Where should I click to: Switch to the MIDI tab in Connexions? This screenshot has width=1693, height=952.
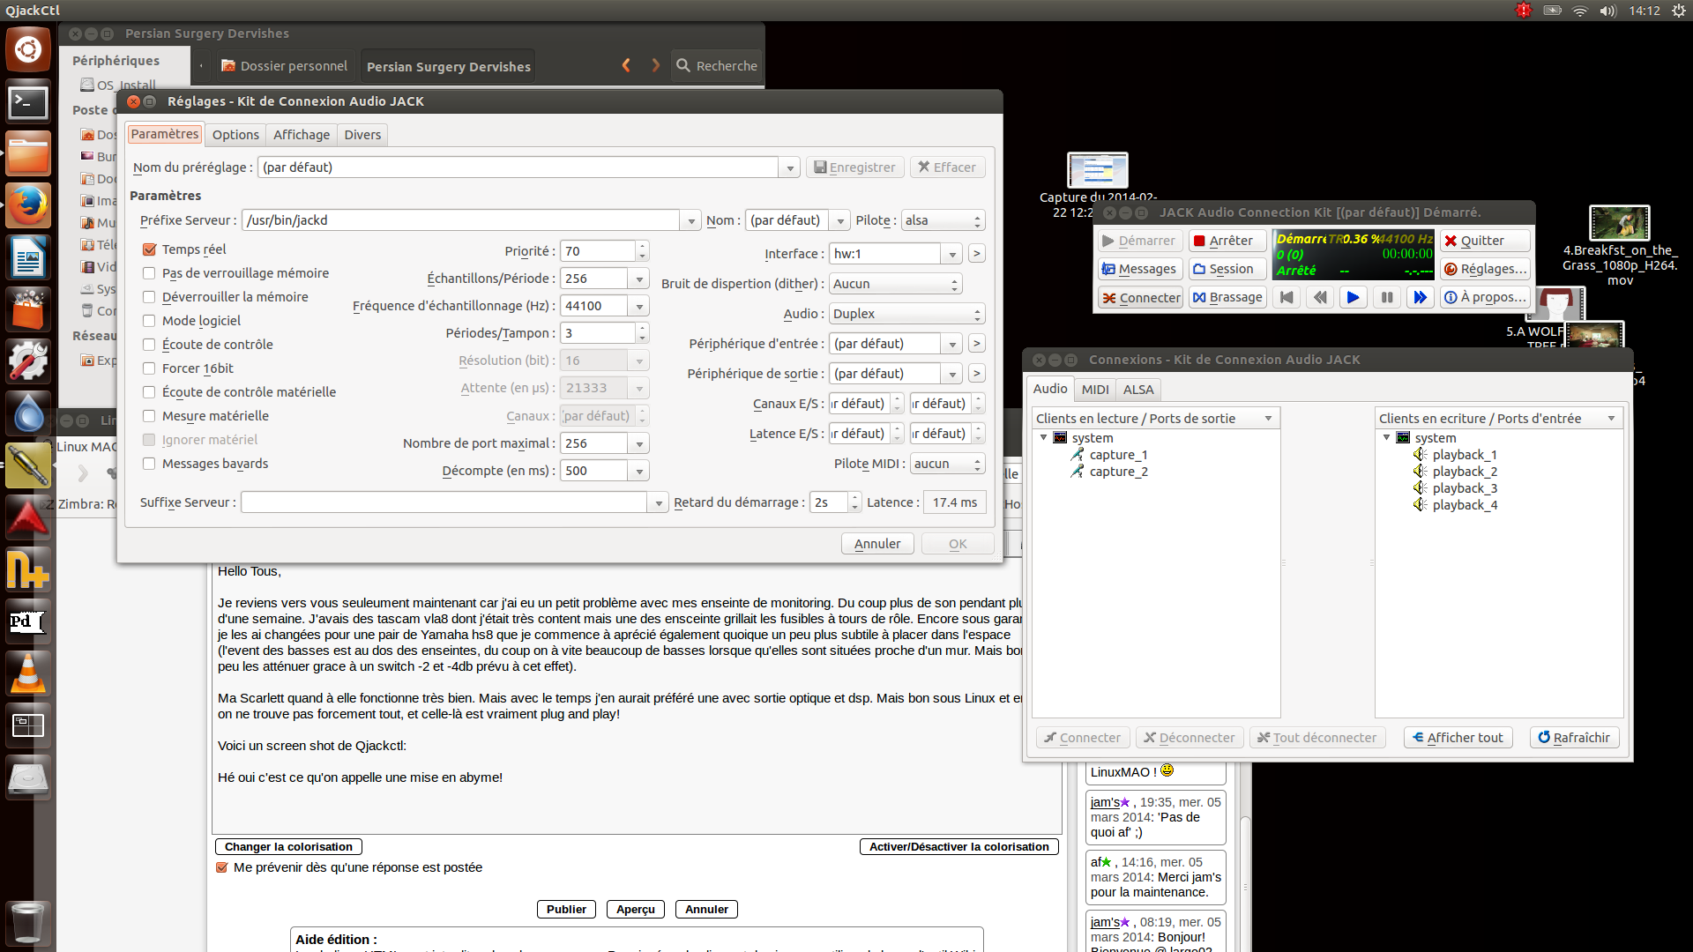[x=1094, y=390]
